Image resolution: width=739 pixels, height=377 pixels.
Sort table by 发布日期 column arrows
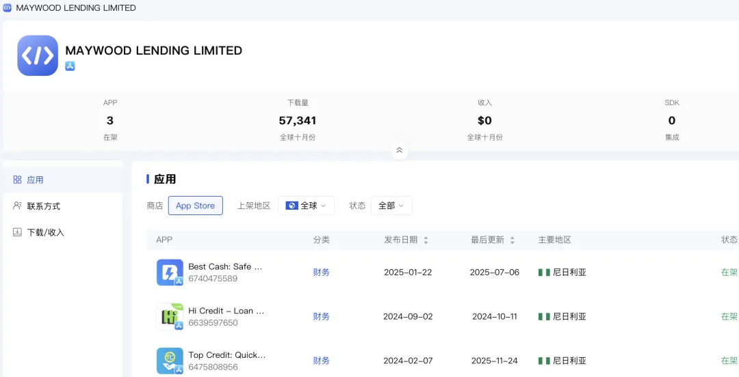[x=426, y=240]
